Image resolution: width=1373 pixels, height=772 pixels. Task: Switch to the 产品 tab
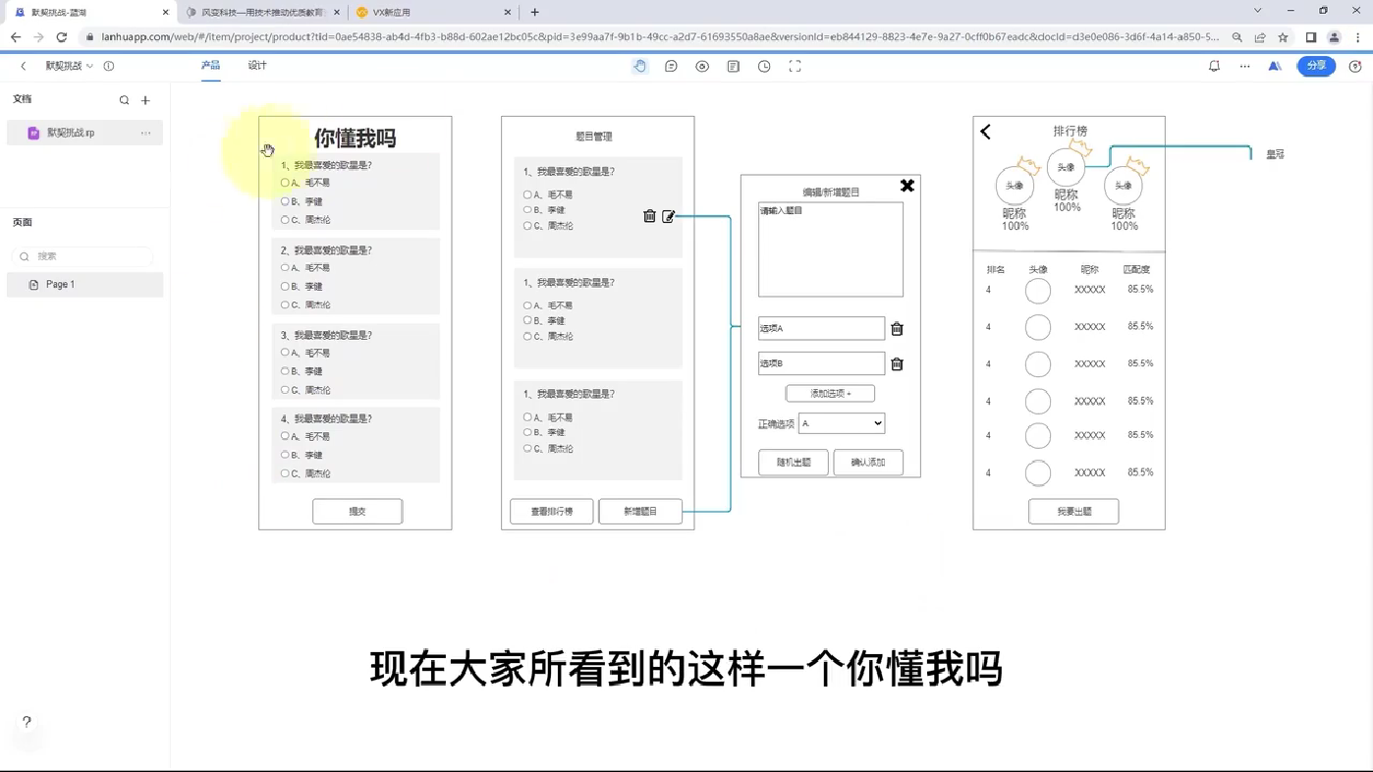[210, 66]
